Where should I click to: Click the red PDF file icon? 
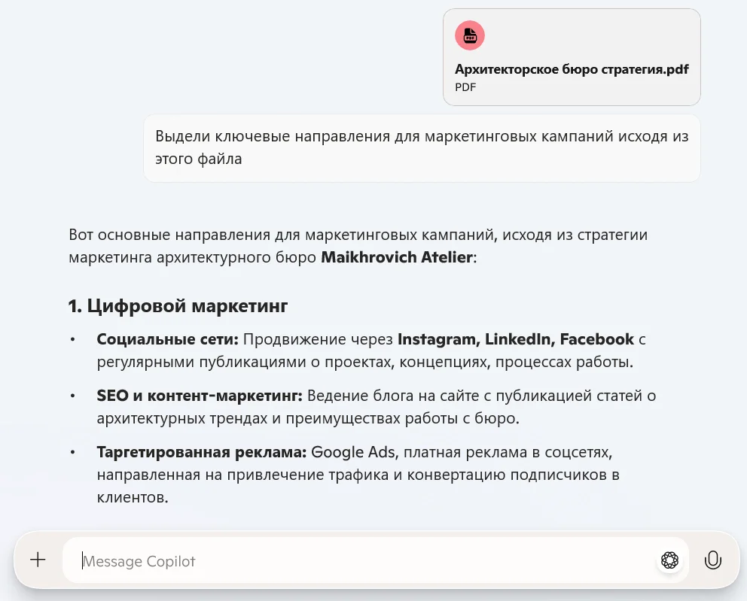pos(469,35)
